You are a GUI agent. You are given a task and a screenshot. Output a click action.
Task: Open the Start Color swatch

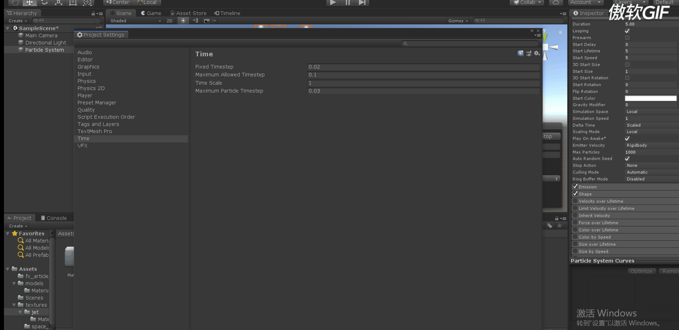[x=651, y=98]
